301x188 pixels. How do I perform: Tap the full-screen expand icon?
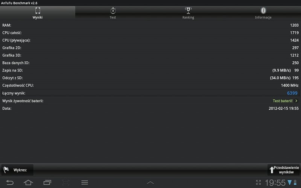point(258,182)
